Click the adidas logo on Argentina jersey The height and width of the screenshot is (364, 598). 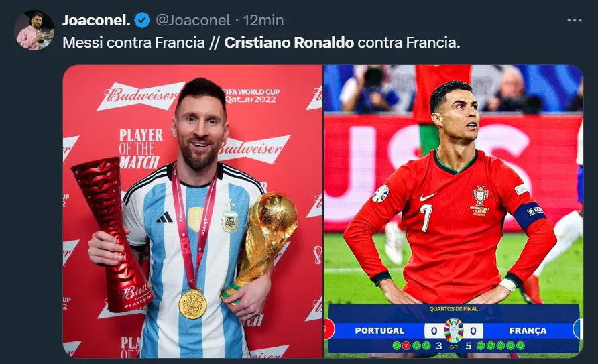tap(164, 218)
